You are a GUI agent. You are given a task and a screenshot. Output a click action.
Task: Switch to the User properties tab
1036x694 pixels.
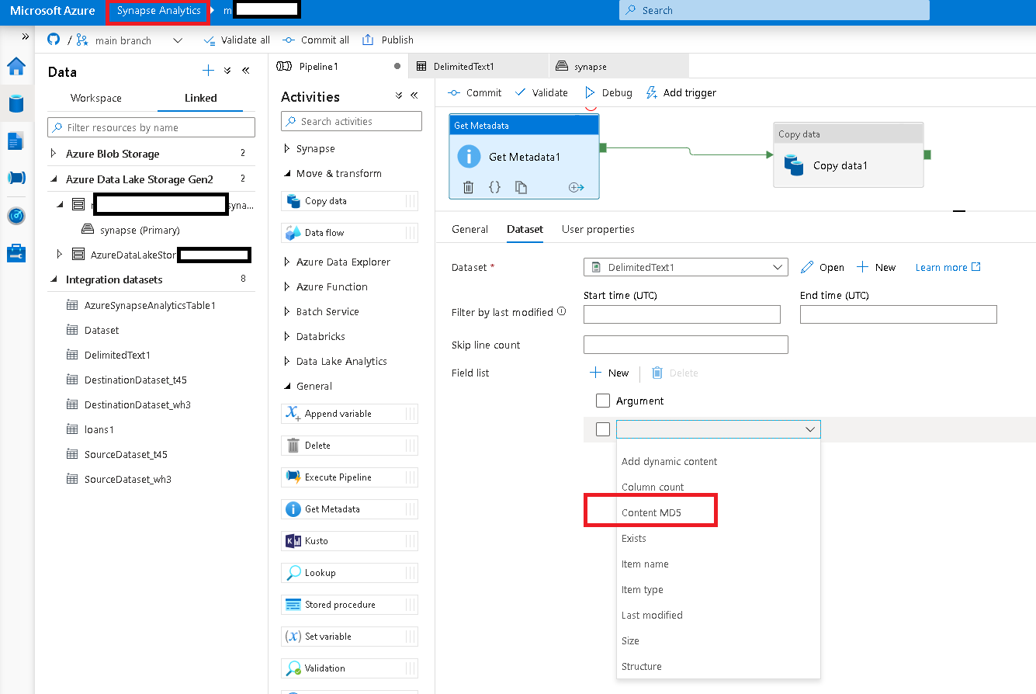click(x=597, y=229)
